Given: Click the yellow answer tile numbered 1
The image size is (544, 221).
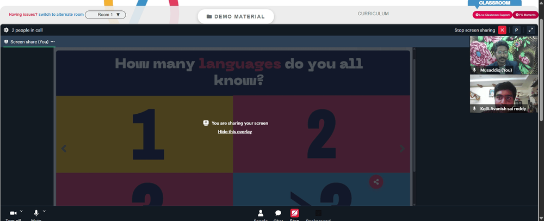Looking at the screenshot, I should [144, 134].
